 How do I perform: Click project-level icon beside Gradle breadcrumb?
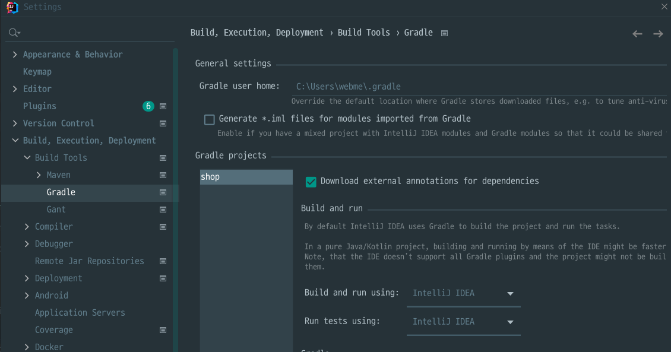tap(445, 33)
